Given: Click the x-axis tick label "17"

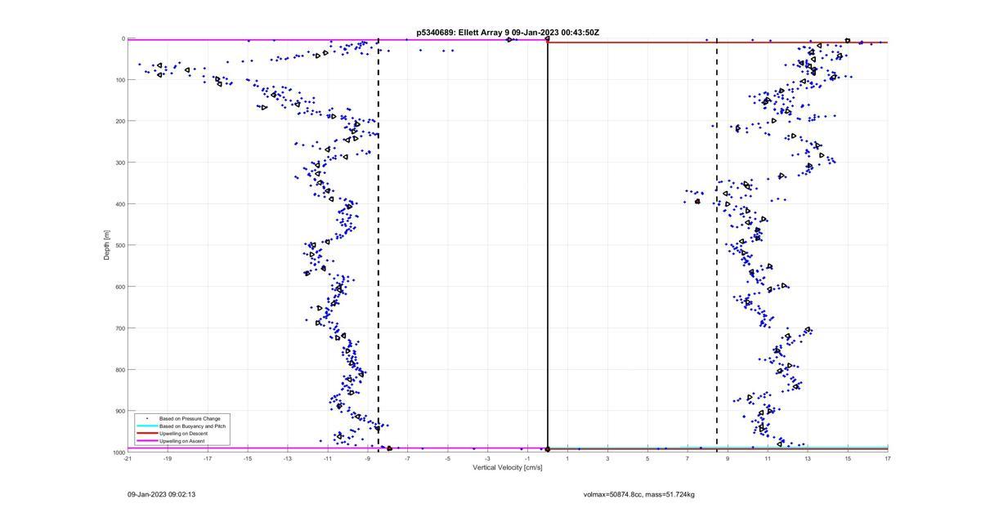Looking at the screenshot, I should click(888, 459).
